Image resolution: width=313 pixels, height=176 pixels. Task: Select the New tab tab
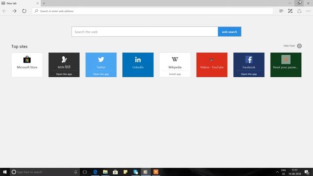[x=20, y=3]
